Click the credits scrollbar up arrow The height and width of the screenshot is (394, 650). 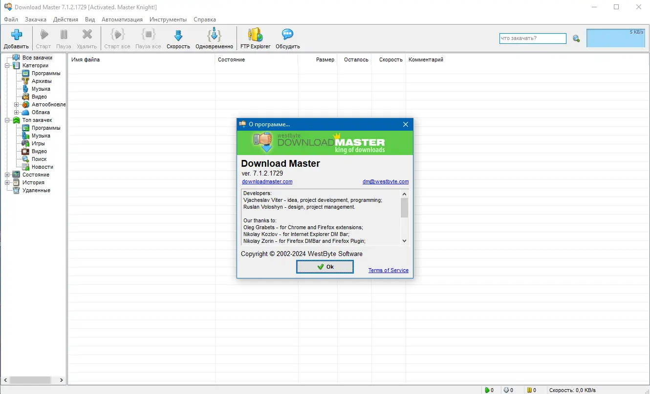[404, 194]
